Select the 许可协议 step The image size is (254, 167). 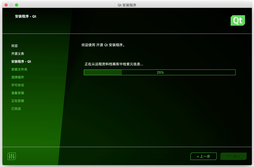pos(18,85)
